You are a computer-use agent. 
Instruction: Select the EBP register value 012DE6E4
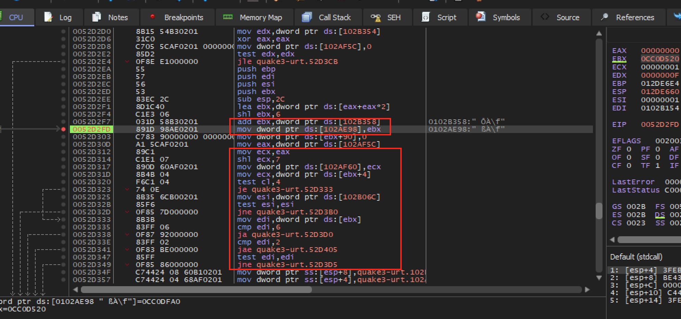(660, 83)
